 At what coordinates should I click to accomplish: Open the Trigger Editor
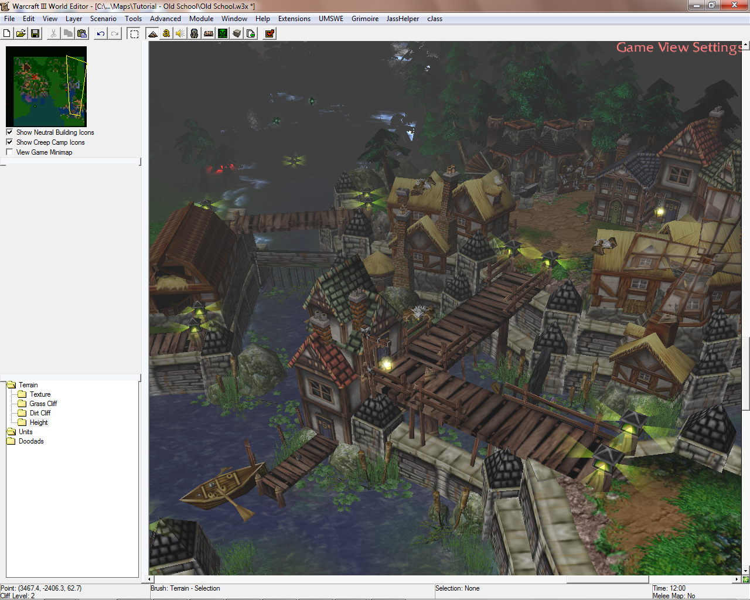[x=166, y=33]
